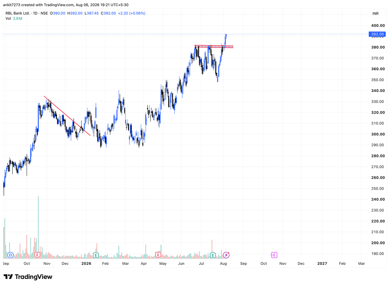Viewport: 390px width, 286px height.
Task: Open the green earnings marker in late July
Action: pos(213,255)
